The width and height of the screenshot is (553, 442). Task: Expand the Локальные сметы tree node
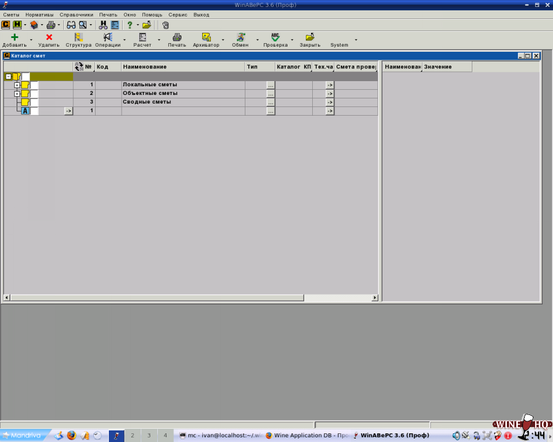(x=17, y=85)
